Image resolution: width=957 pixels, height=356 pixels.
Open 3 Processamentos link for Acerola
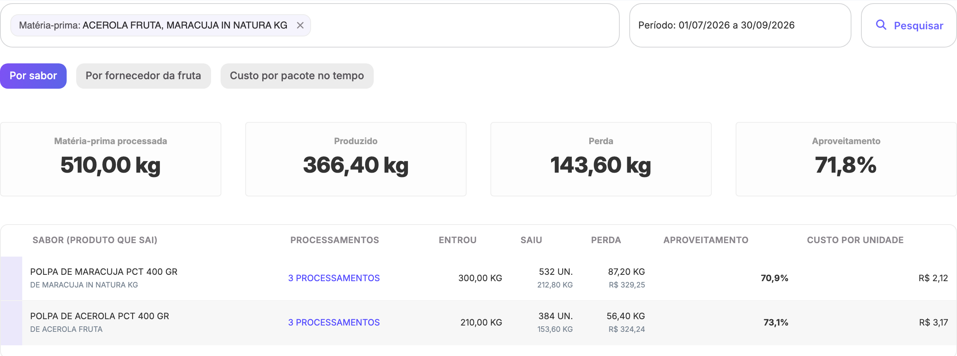coord(334,322)
